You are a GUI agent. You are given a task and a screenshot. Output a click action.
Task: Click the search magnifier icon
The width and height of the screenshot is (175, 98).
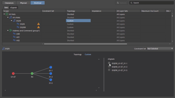point(132,3)
